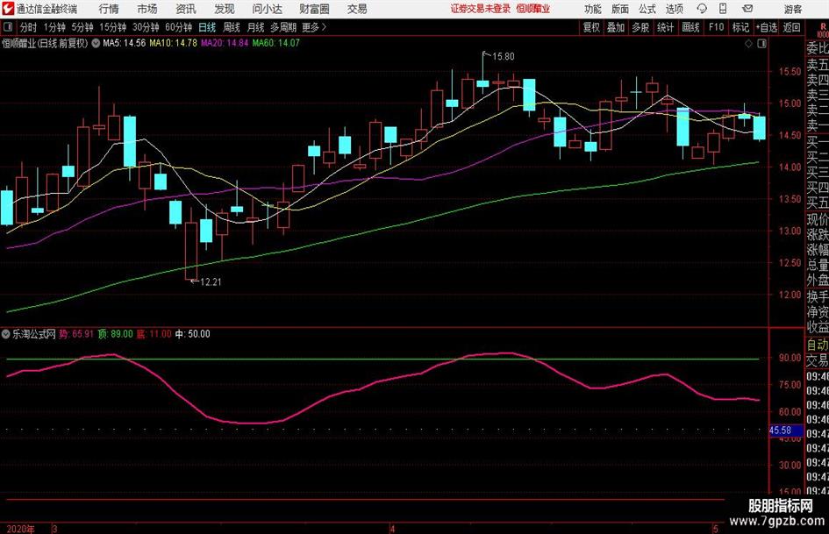
Task: Click the 通达信 red logo icon
Action: [8, 9]
